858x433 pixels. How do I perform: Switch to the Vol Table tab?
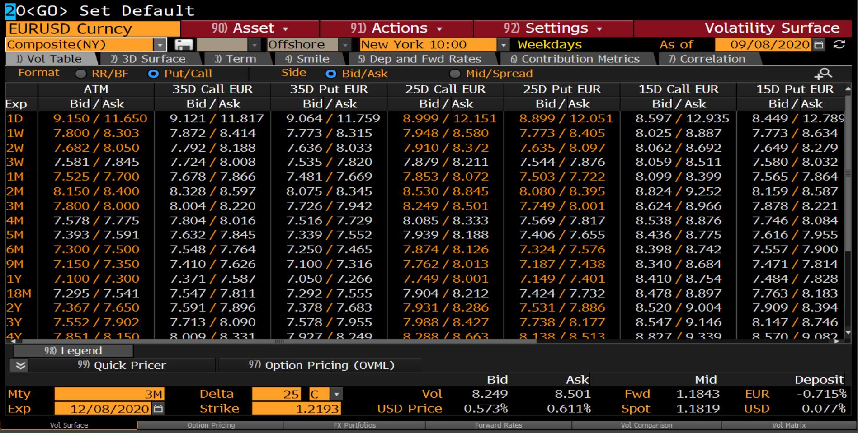(51, 59)
